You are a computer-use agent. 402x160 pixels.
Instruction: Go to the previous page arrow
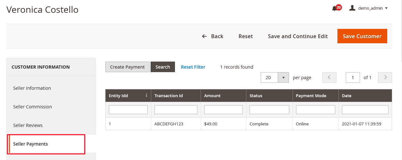coord(329,77)
